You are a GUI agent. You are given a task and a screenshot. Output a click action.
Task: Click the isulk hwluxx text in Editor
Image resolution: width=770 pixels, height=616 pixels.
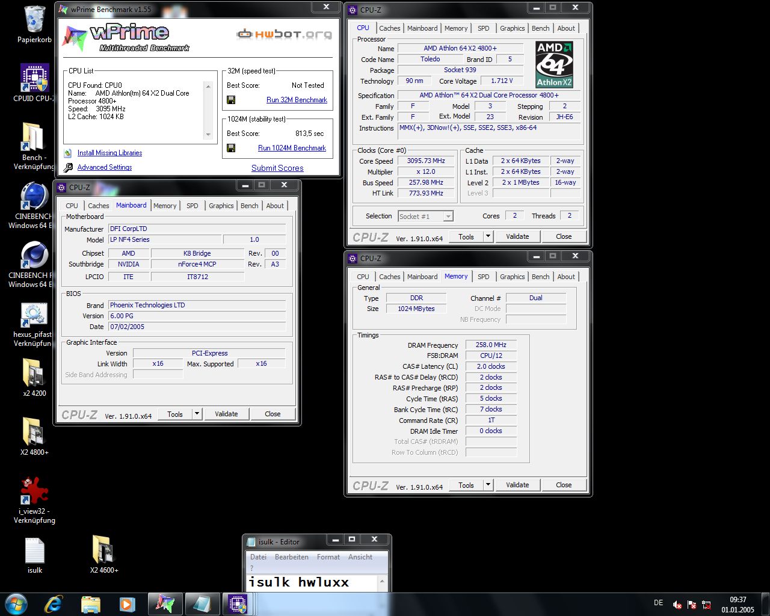pos(298,582)
